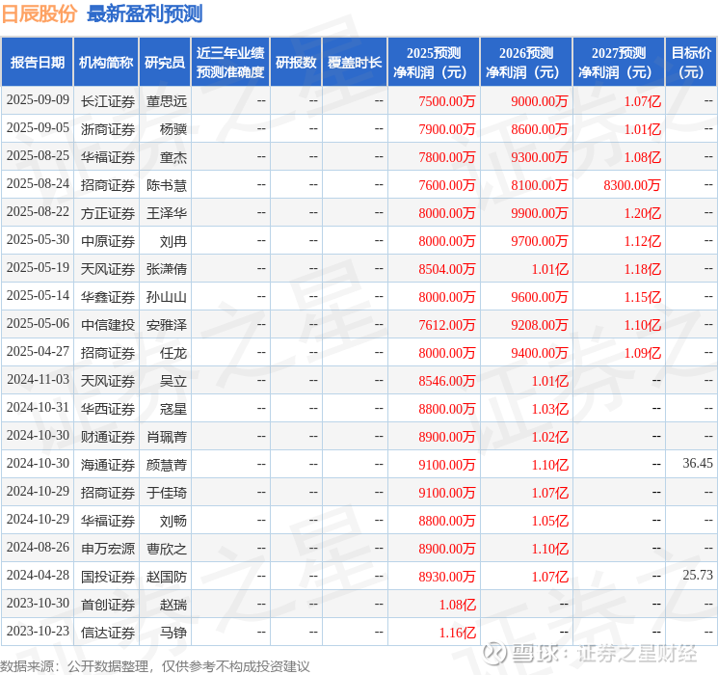Click 9208.00万 forecast value
718x675 pixels.
[x=540, y=325]
